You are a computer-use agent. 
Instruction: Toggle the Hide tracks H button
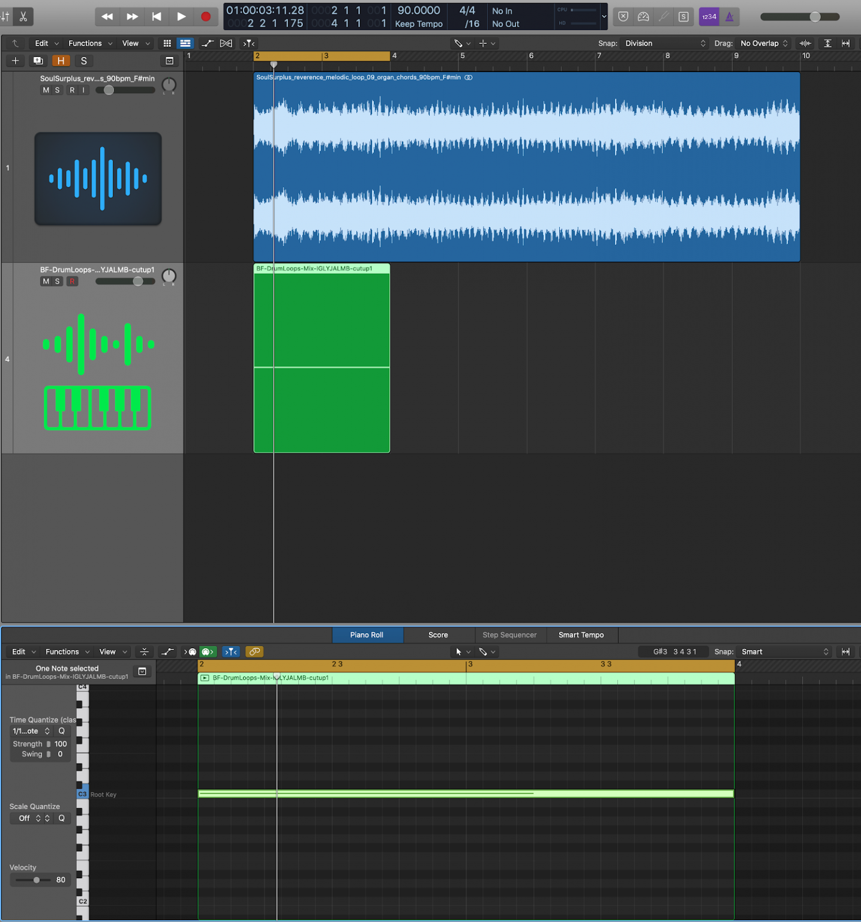coord(61,61)
